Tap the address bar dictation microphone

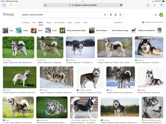point(121,5)
